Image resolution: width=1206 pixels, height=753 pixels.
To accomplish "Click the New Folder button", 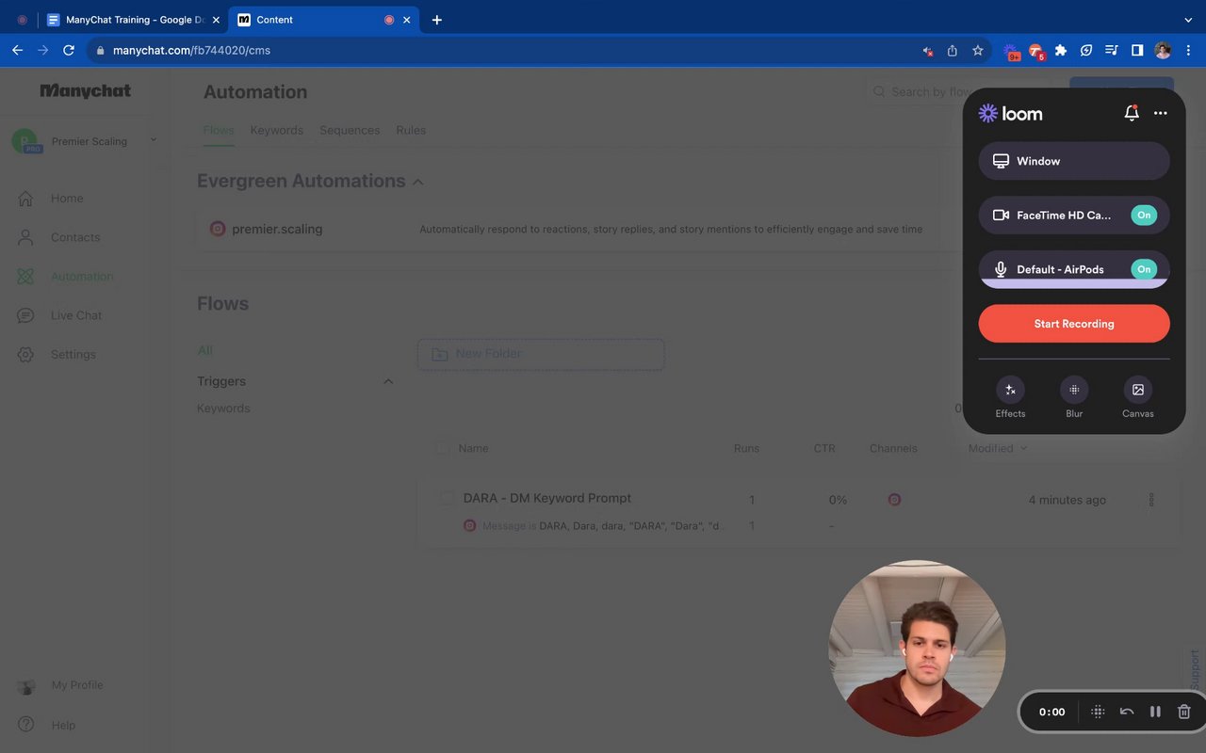I will point(541,354).
